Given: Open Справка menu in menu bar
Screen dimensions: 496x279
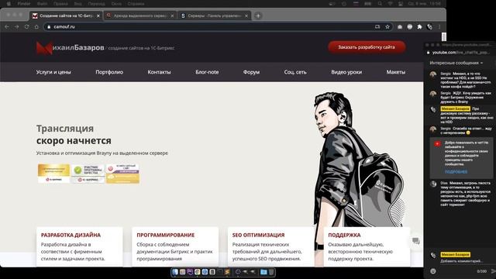Looking at the screenshot, I should tap(136, 4).
